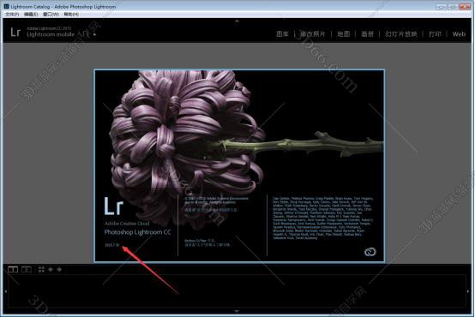
Task: Go forward using right arrow in filmstrip
Action: (59, 269)
